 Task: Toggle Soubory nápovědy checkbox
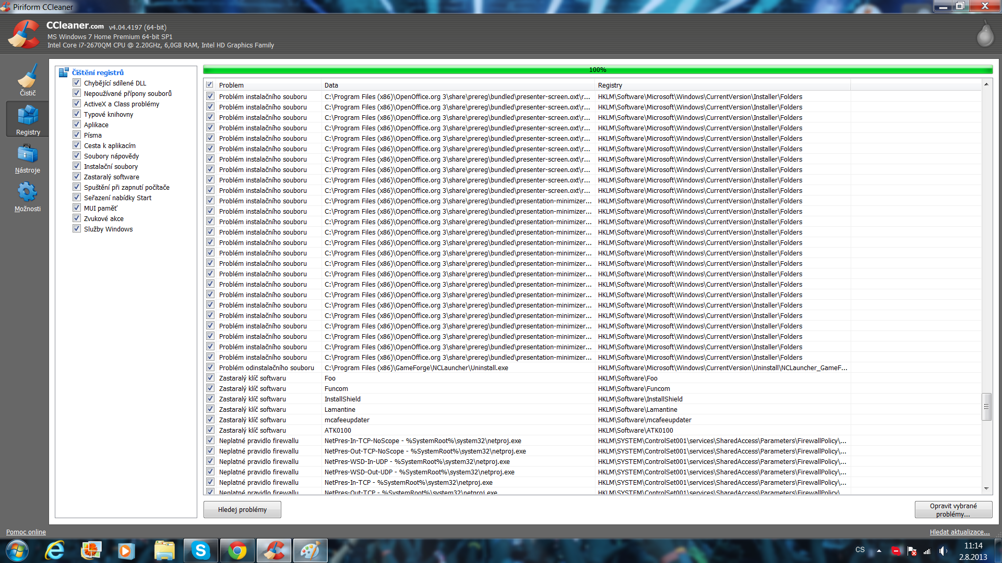[77, 156]
